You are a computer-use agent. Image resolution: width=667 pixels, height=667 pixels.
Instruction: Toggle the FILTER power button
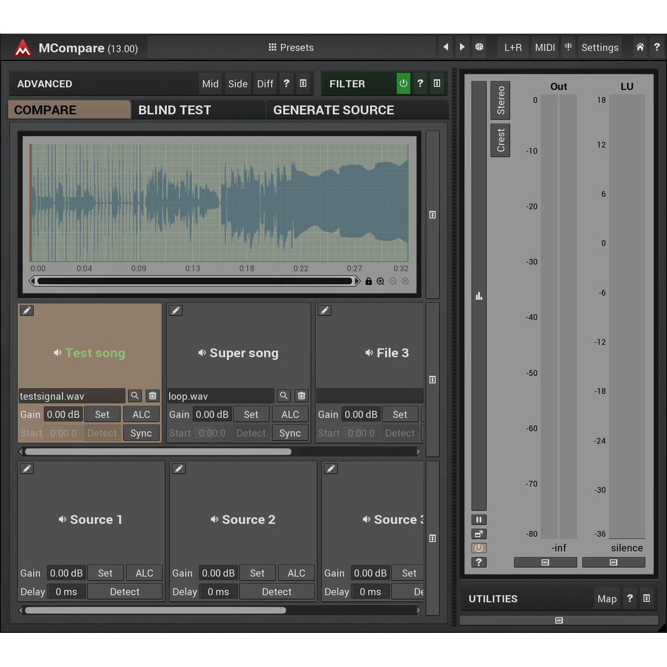[403, 83]
